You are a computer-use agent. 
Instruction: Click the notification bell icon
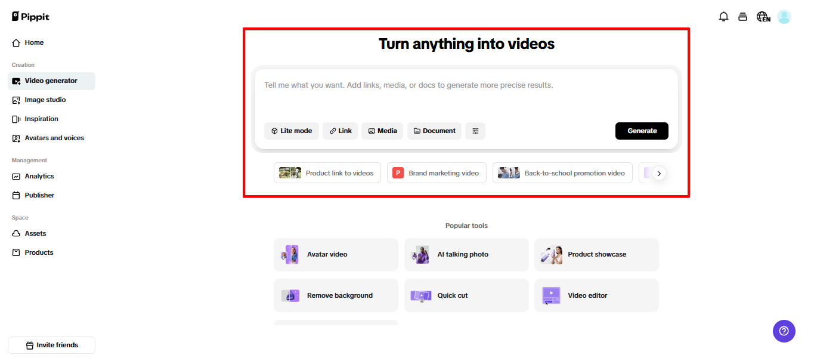click(723, 16)
